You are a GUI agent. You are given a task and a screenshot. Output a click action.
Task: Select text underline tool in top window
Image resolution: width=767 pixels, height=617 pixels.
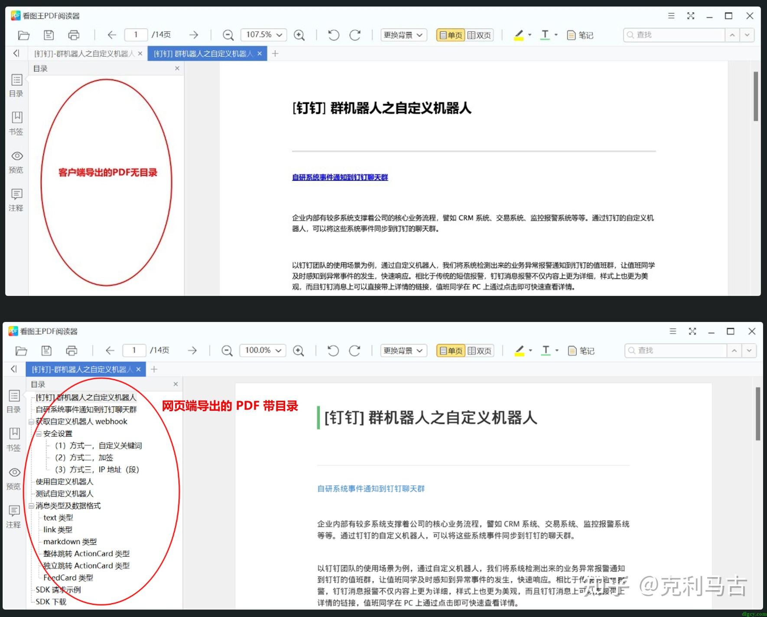(545, 35)
